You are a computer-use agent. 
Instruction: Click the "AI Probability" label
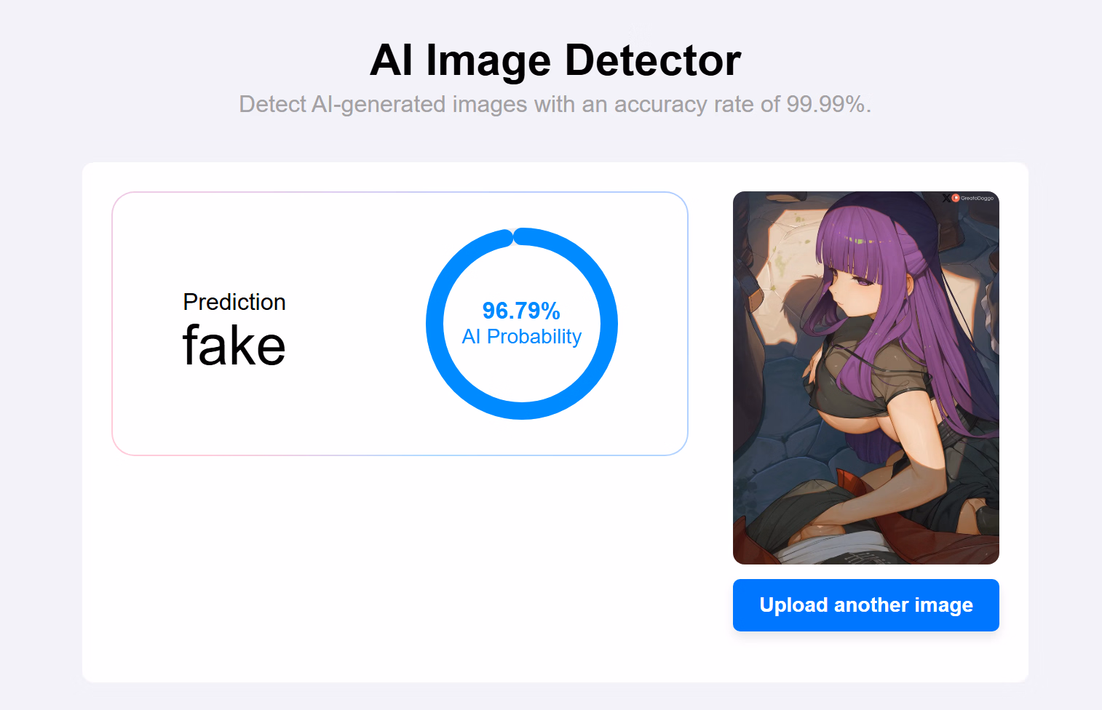tap(521, 337)
